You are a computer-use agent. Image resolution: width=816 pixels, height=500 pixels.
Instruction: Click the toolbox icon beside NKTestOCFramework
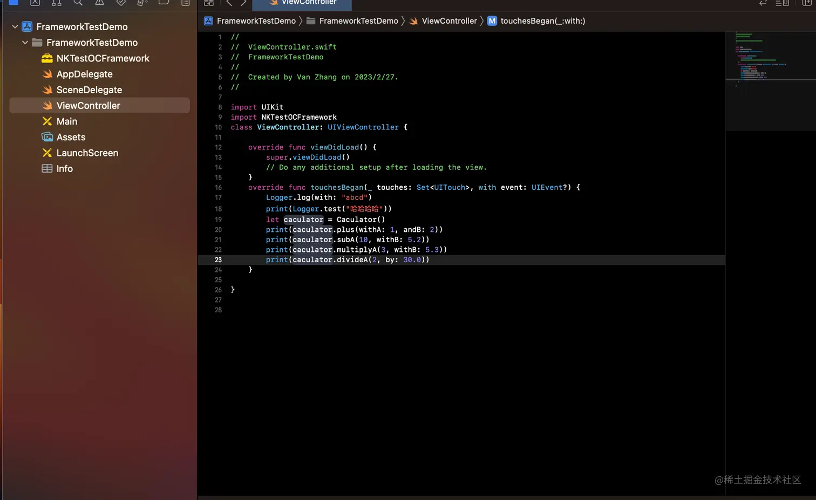pyautogui.click(x=47, y=58)
